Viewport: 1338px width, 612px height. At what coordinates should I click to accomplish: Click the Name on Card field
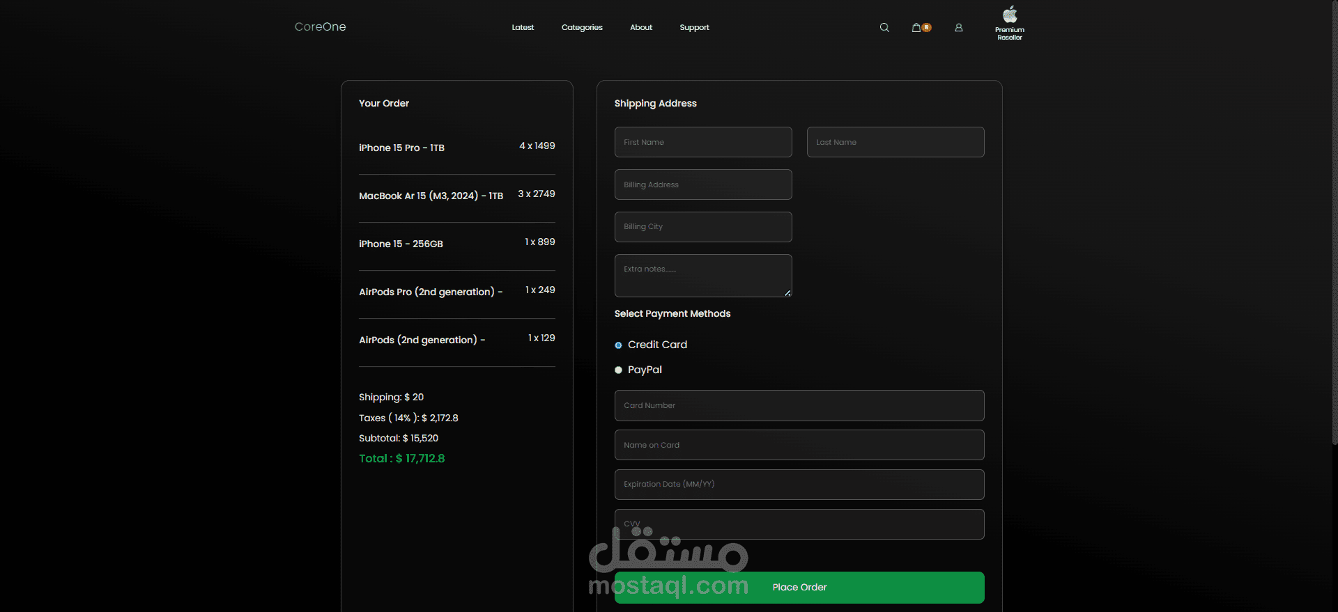click(x=799, y=445)
